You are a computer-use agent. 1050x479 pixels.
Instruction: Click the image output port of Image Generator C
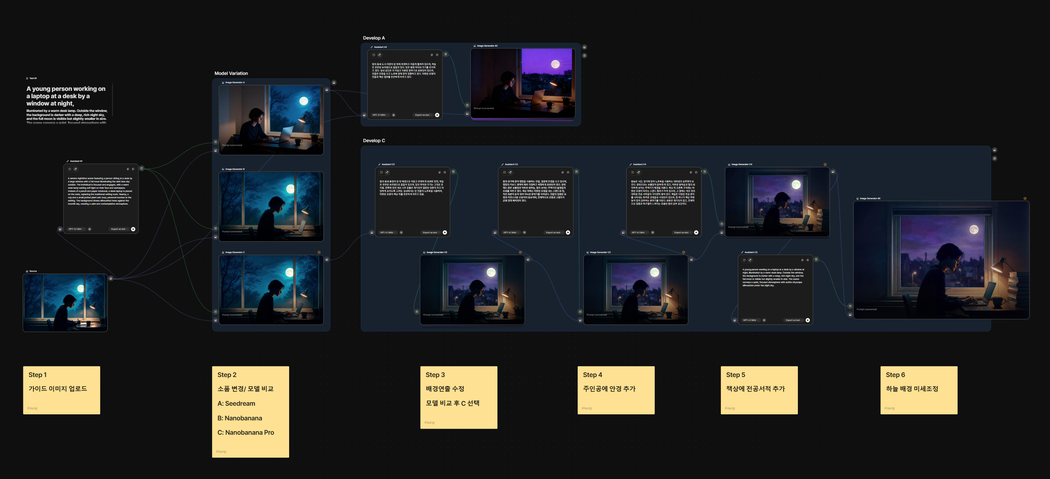326,259
